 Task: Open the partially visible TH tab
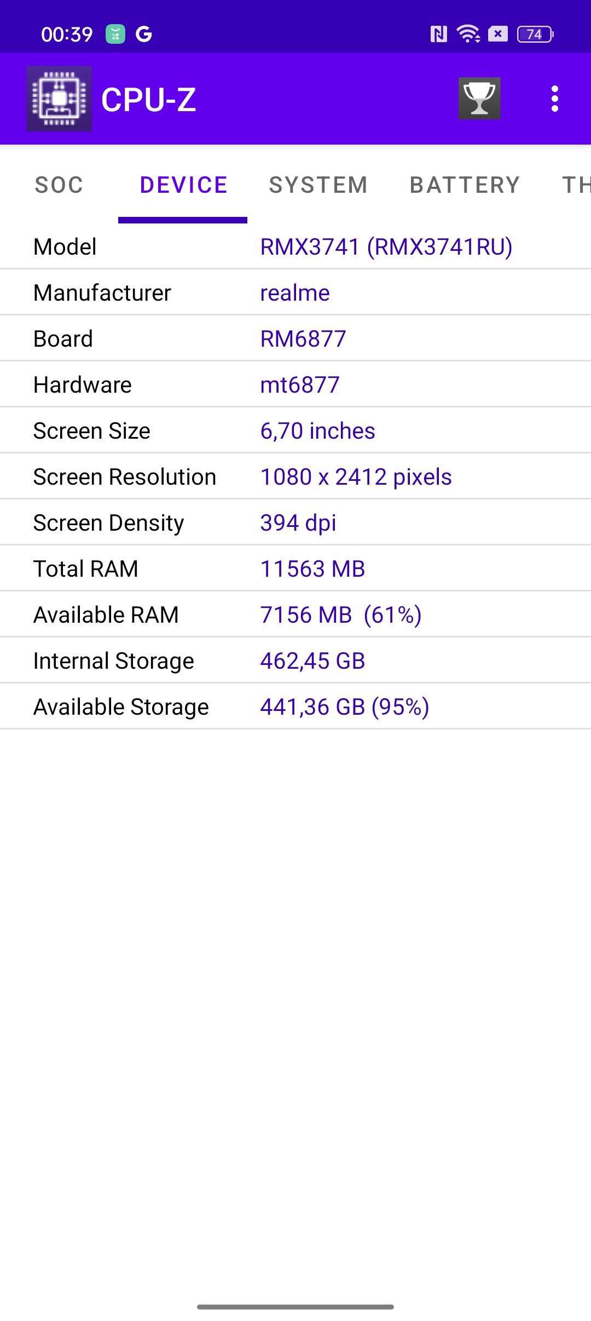click(x=576, y=185)
